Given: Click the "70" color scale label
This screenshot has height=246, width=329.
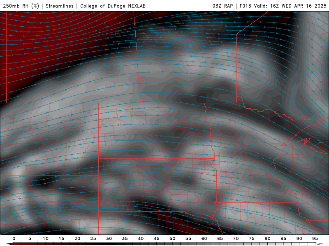Looking at the screenshot, I should tap(236, 239).
